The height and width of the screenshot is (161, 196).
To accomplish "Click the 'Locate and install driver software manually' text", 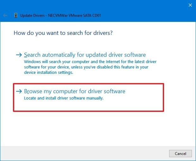I will (x=64, y=98).
